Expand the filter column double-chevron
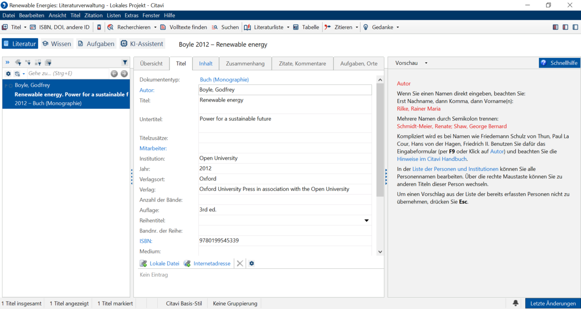The width and height of the screenshot is (581, 309). click(7, 62)
